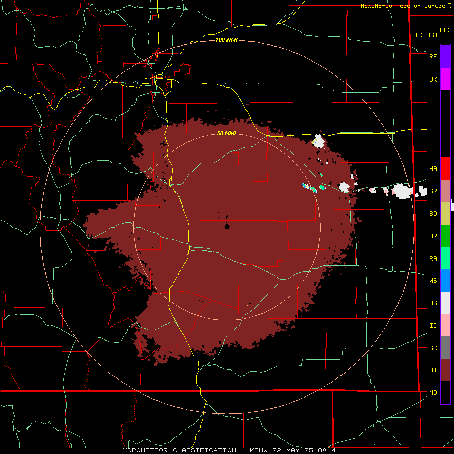Viewport: 454px width, 454px height.
Task: Click the [CLAS] units label
Action: [426, 35]
